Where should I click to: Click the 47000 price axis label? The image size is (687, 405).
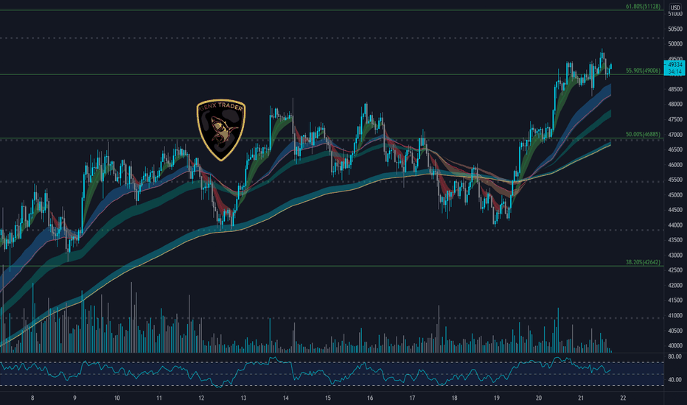point(675,135)
